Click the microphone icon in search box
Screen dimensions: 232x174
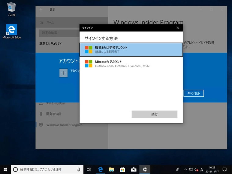(79, 169)
